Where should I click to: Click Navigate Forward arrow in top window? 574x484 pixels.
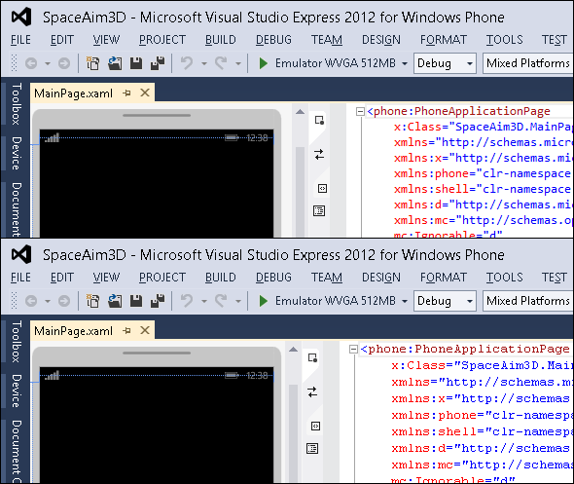click(64, 63)
